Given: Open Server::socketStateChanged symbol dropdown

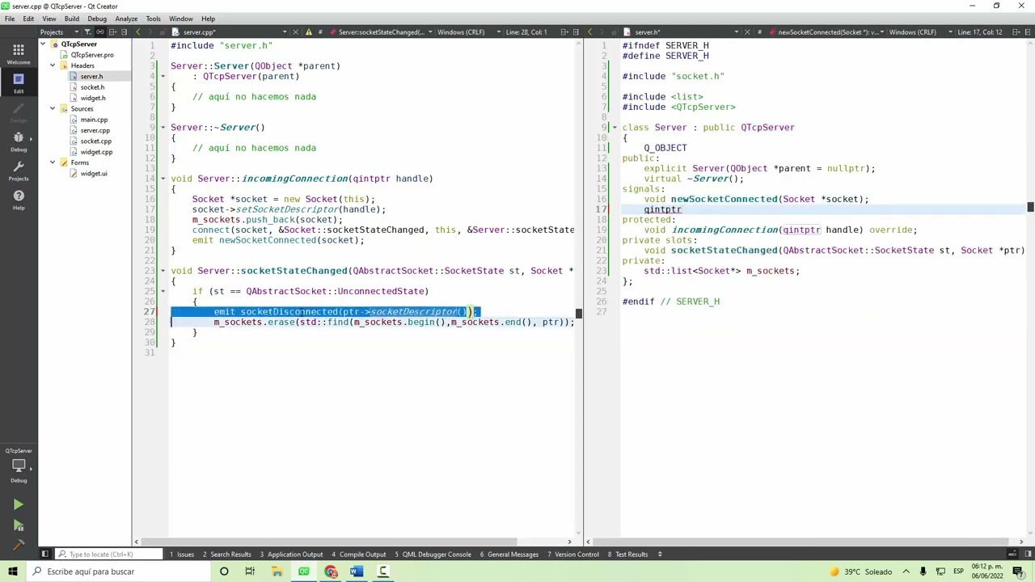Looking at the screenshot, I should point(385,32).
